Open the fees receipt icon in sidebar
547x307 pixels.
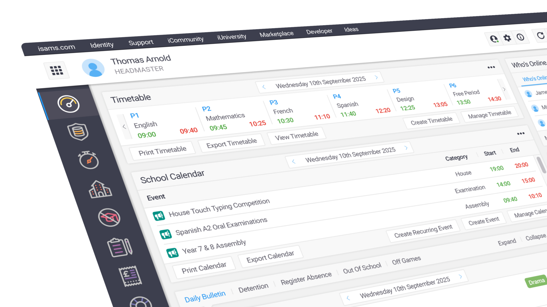pyautogui.click(x=130, y=276)
